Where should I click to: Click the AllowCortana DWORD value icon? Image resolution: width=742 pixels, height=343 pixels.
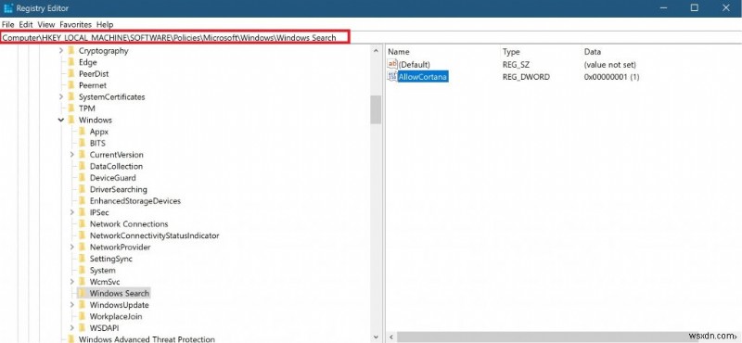pos(392,77)
